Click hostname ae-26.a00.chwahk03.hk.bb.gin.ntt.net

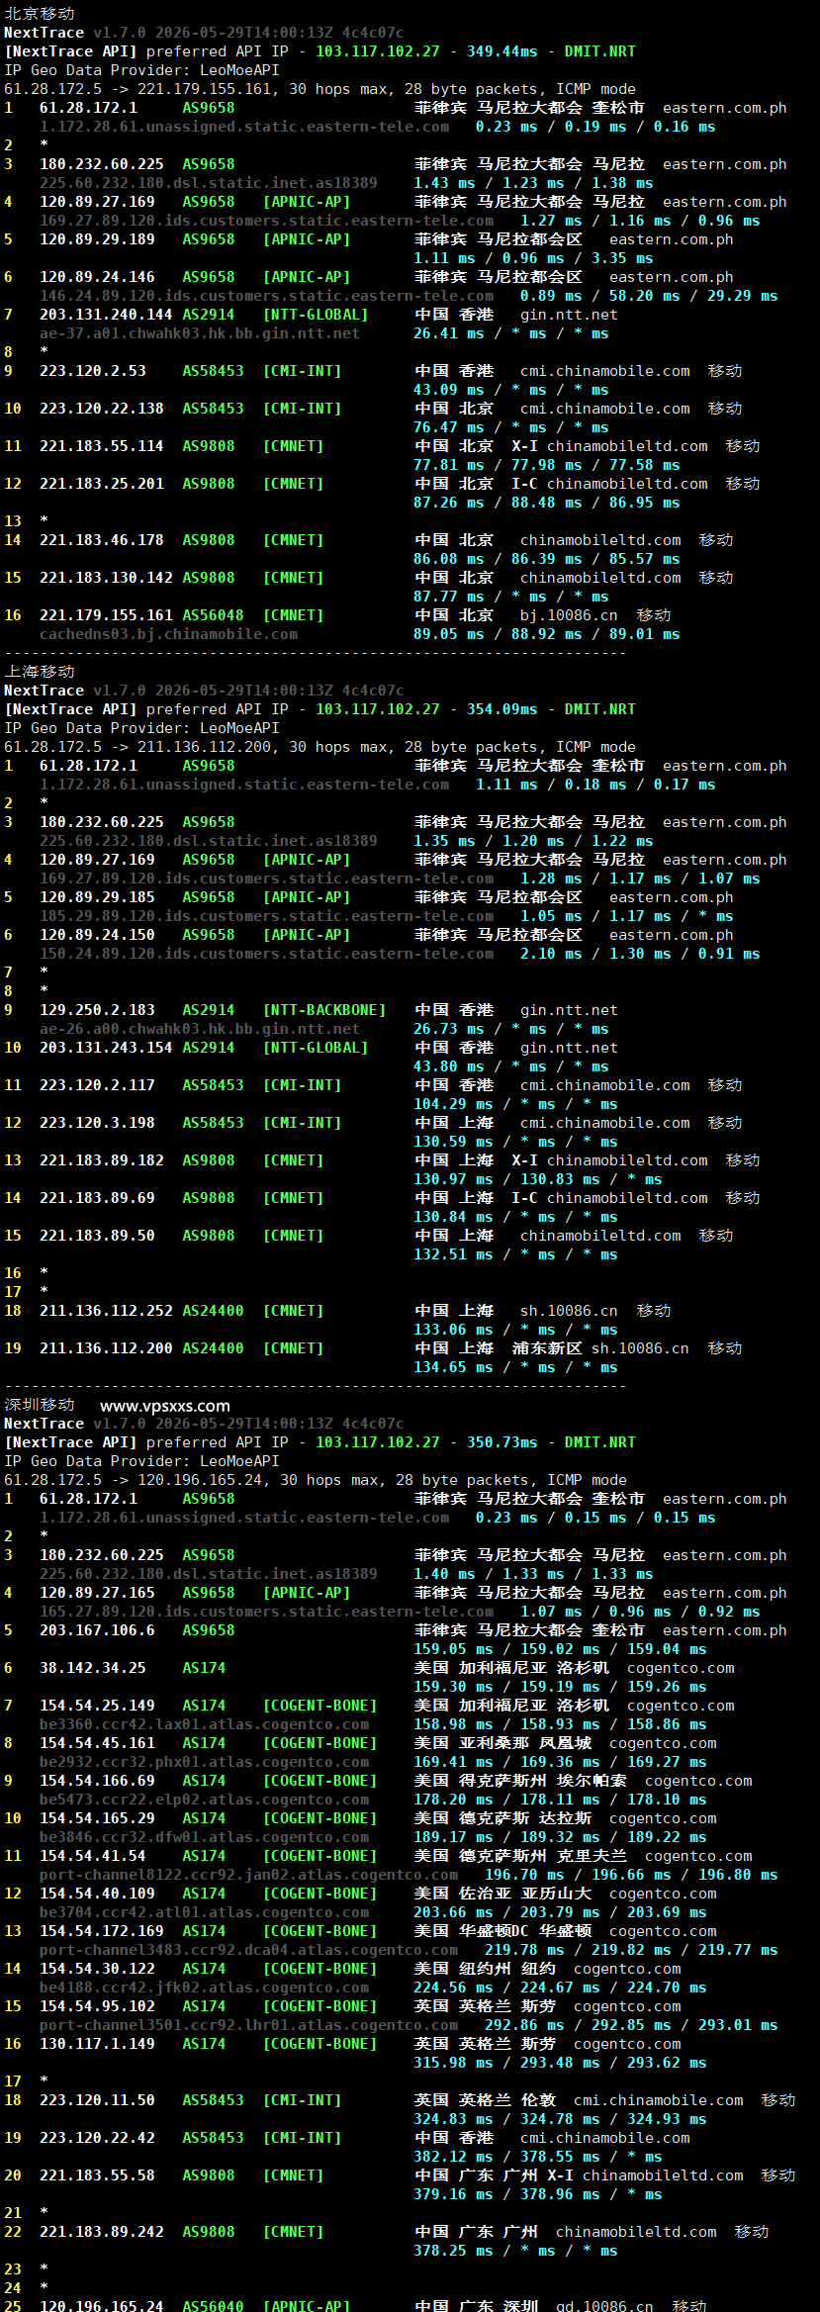(x=200, y=1029)
